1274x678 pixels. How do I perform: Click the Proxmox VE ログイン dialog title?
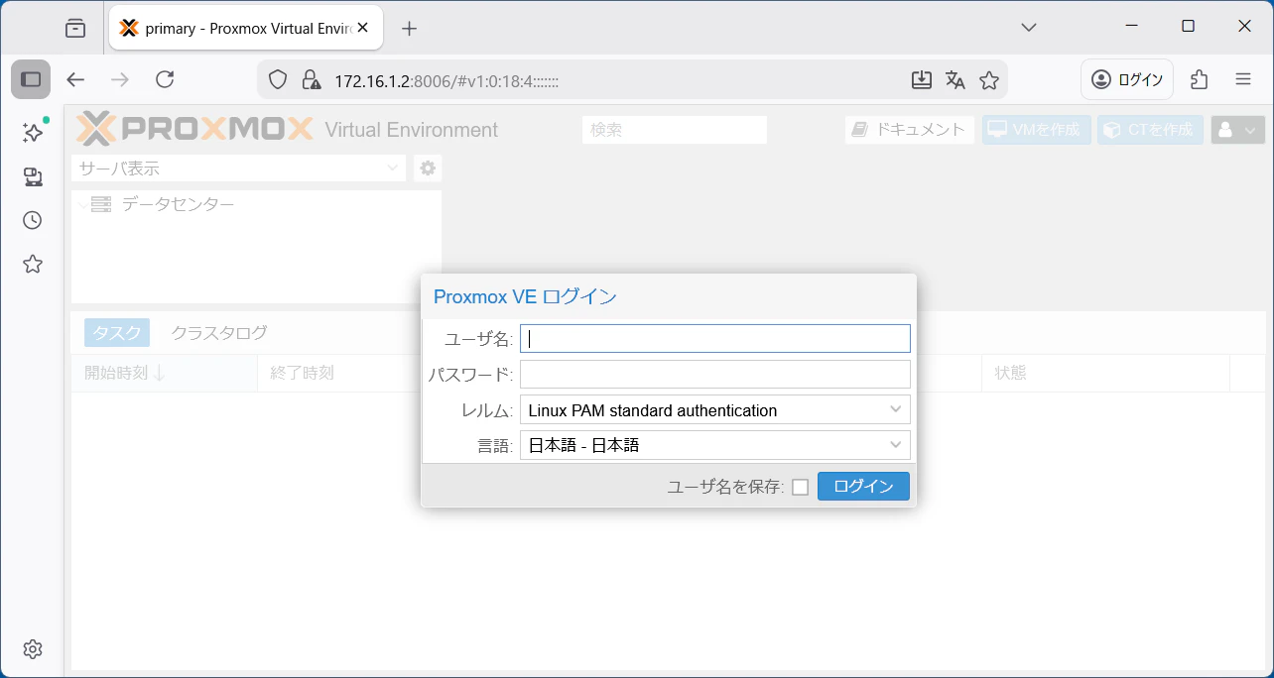pyautogui.click(x=526, y=296)
